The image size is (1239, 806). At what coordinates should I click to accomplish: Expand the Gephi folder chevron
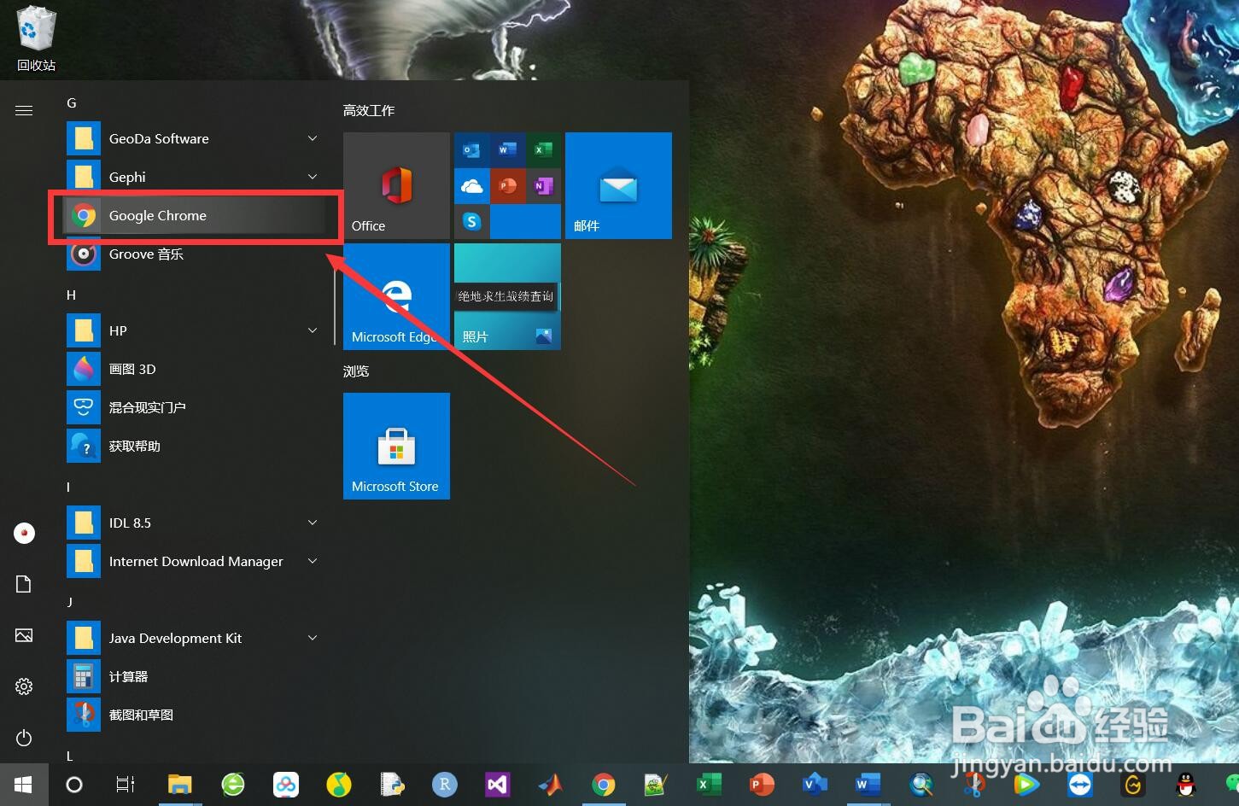click(313, 177)
